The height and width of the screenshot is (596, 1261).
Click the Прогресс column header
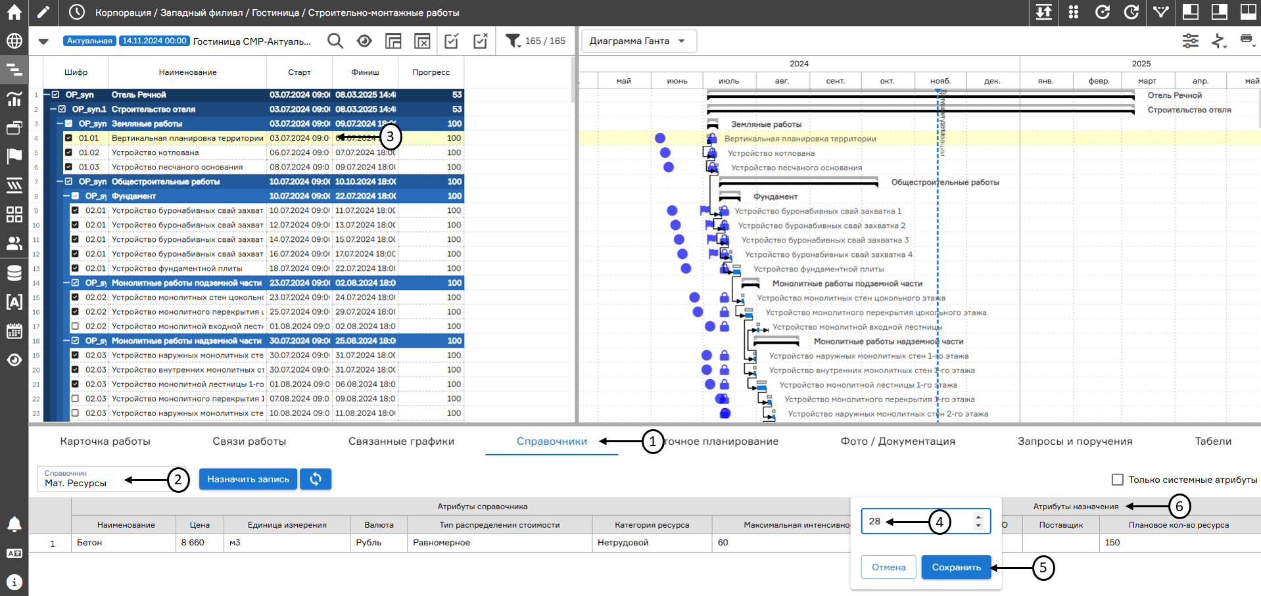(x=431, y=72)
